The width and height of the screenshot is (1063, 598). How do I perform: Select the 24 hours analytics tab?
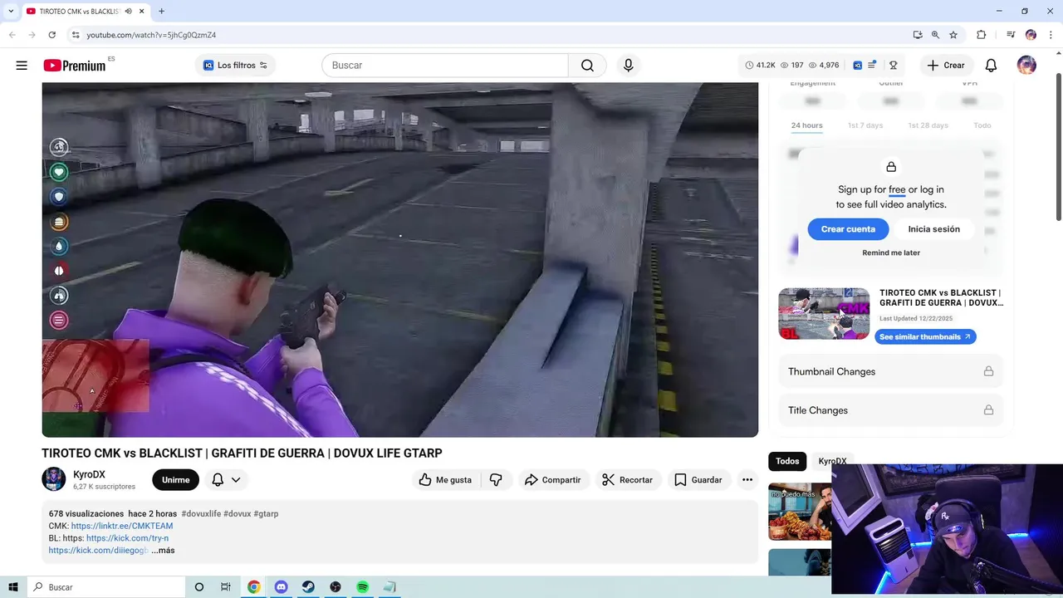pos(806,125)
